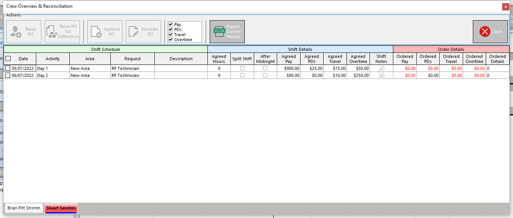513x218 pixels.
Task: Enable Split Shift for Day 2 row
Action: click(242, 75)
